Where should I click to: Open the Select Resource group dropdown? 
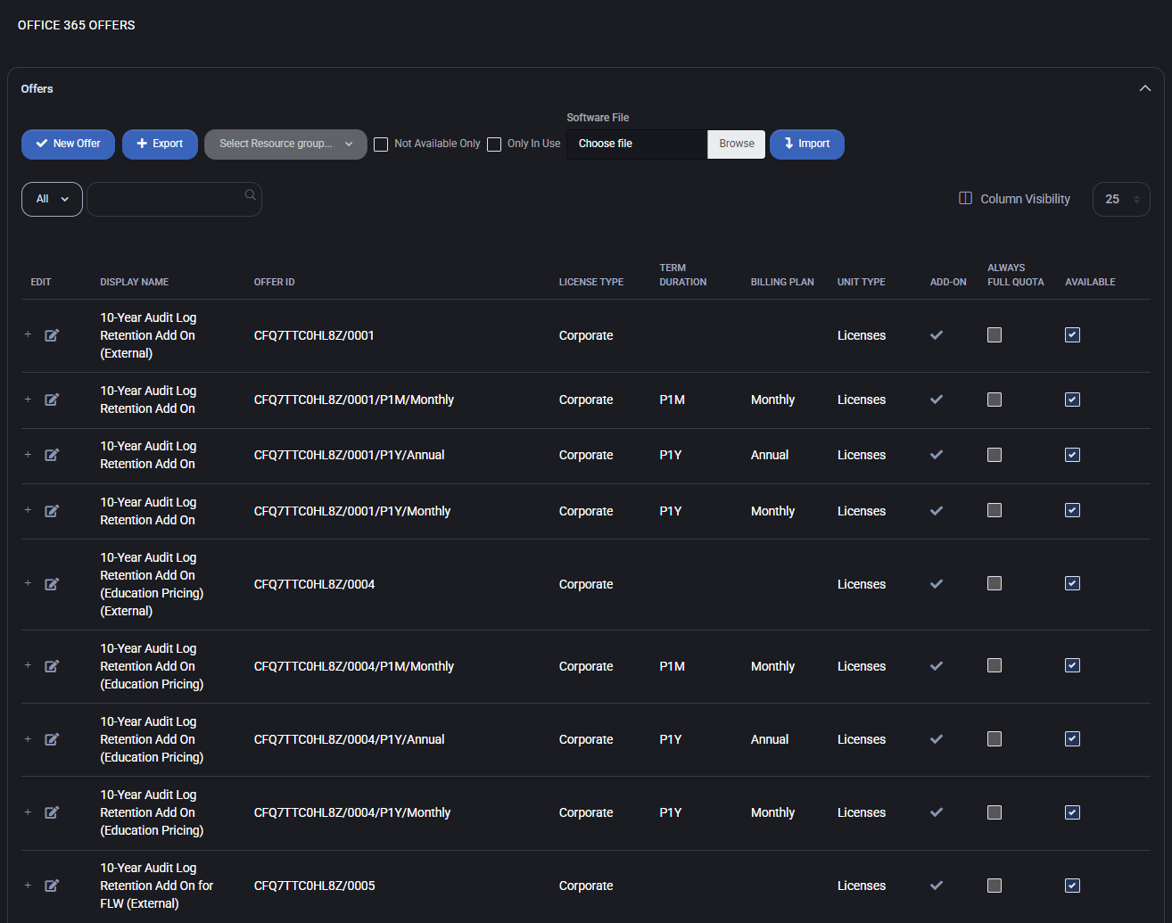tap(285, 144)
